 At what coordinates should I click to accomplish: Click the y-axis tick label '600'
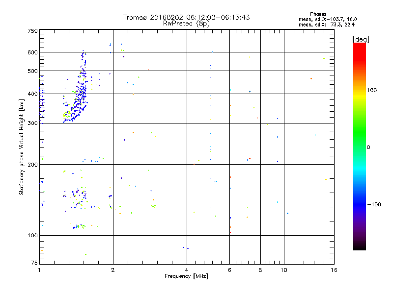[32, 52]
